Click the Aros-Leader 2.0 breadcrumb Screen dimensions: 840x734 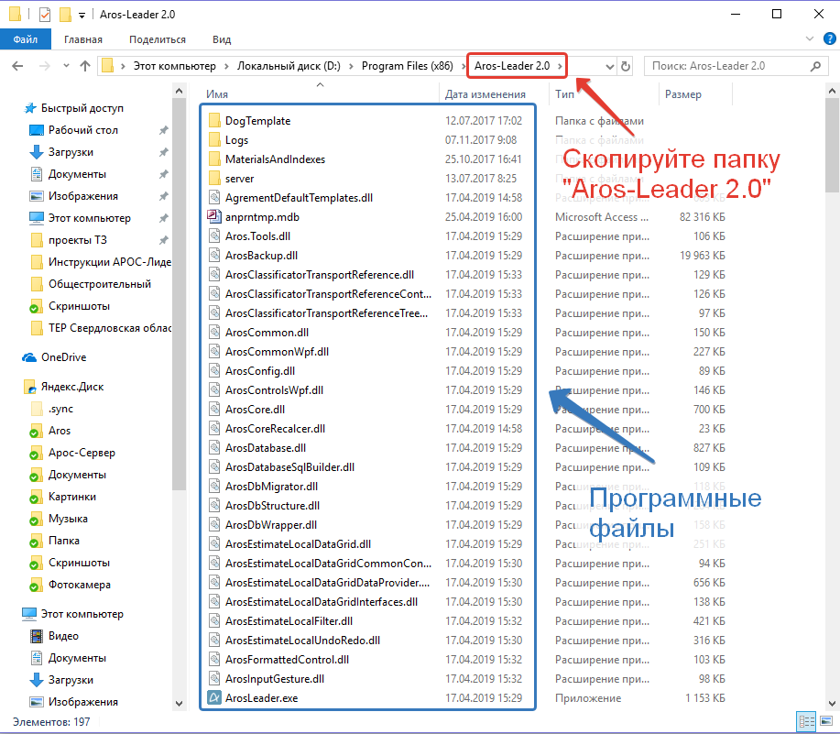click(512, 66)
